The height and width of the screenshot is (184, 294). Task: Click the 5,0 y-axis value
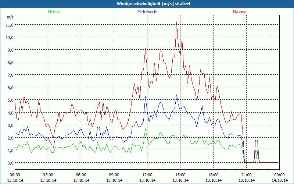pyautogui.click(x=11, y=100)
